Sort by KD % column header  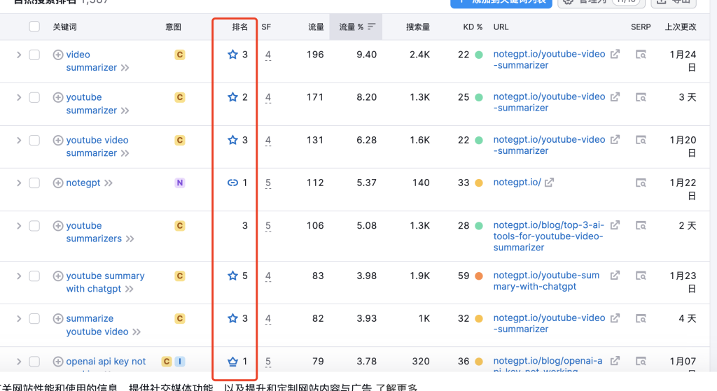click(x=473, y=27)
